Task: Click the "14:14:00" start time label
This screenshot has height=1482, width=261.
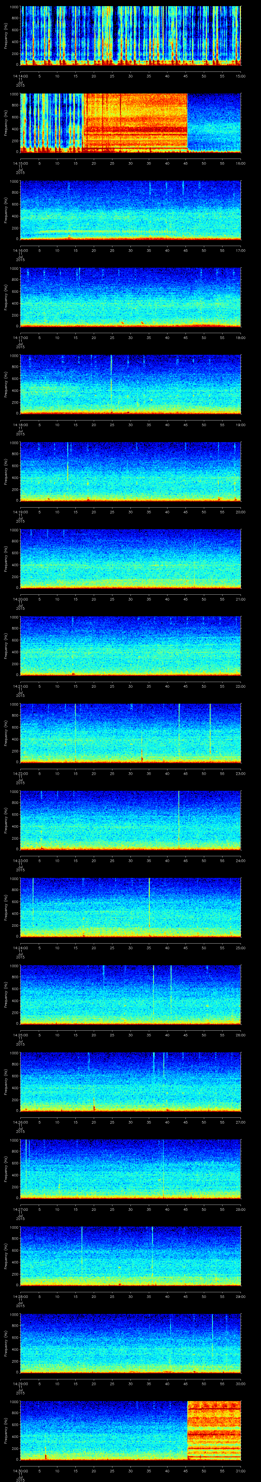Action: [20, 76]
